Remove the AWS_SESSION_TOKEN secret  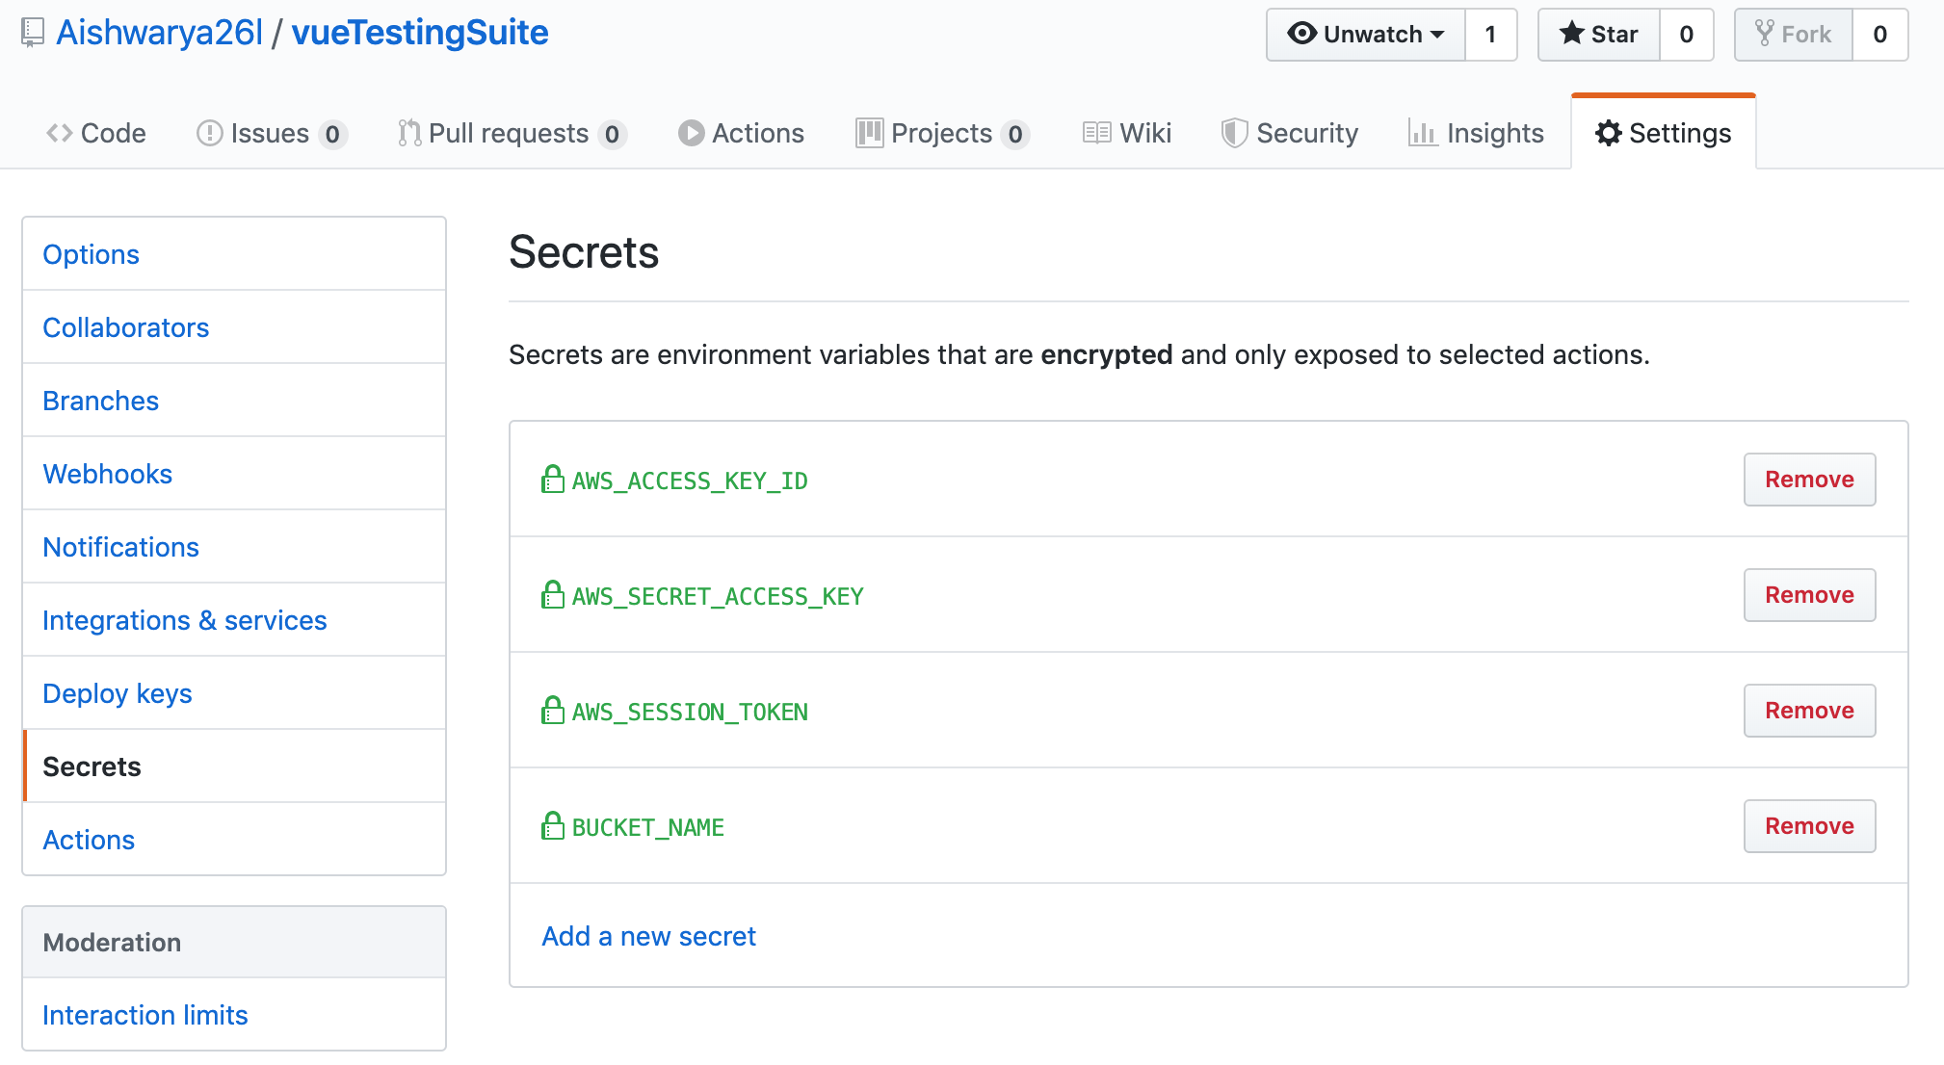pos(1811,710)
